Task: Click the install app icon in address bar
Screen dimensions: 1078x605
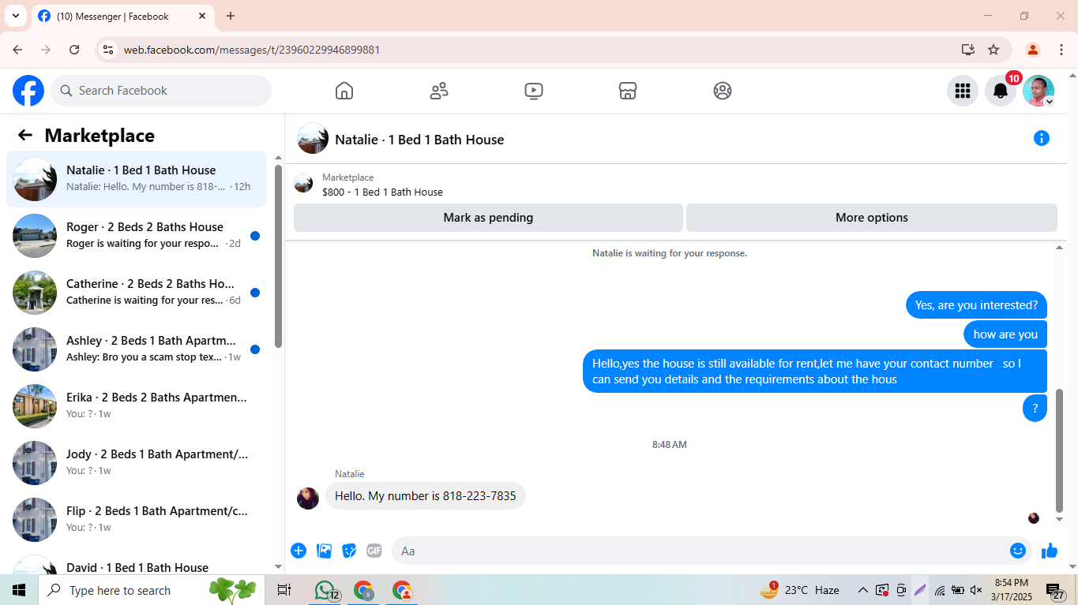Action: tap(968, 50)
